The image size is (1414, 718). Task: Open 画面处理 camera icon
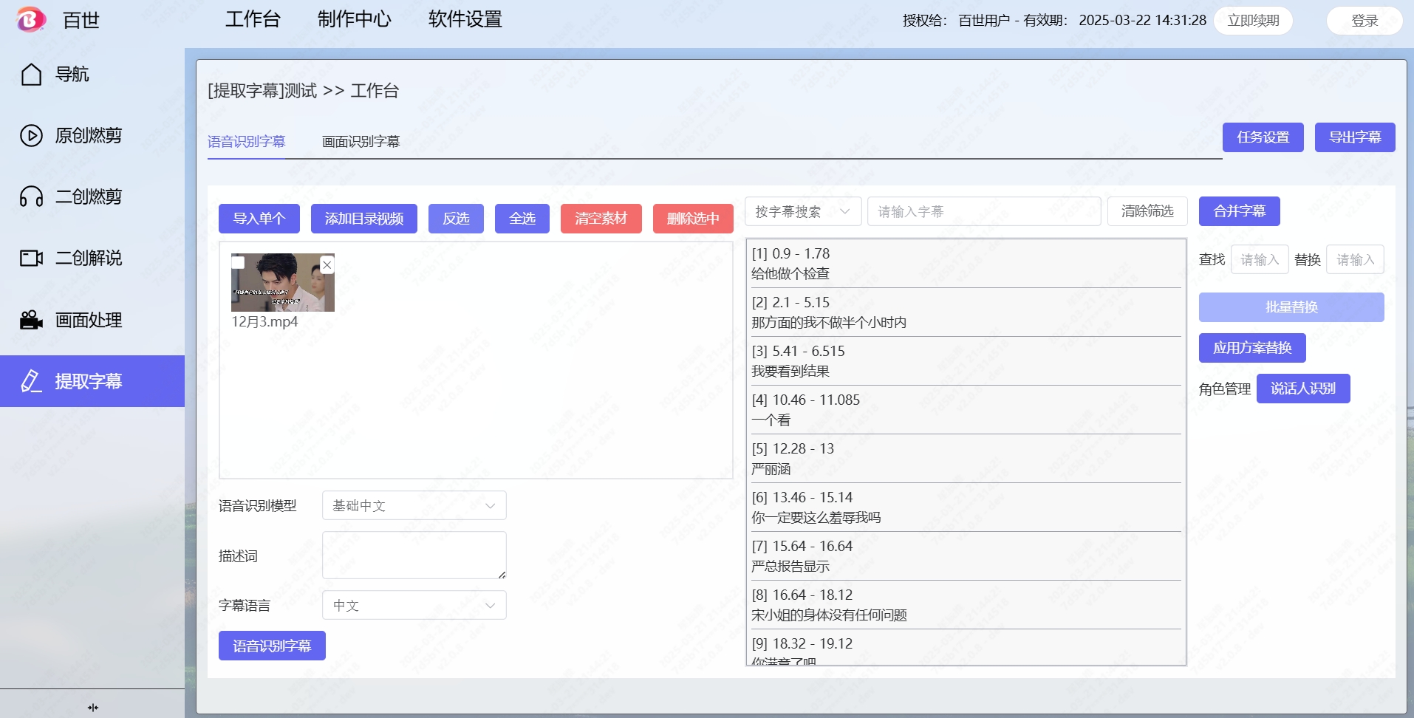pos(31,320)
